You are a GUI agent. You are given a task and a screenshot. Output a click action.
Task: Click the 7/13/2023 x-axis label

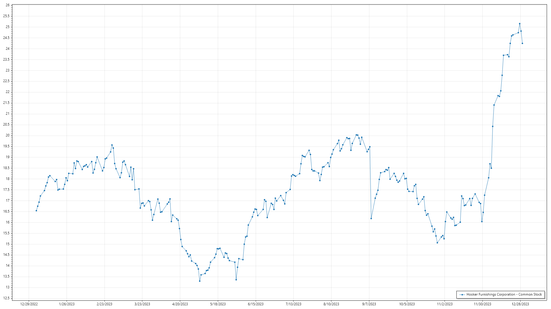click(293, 304)
